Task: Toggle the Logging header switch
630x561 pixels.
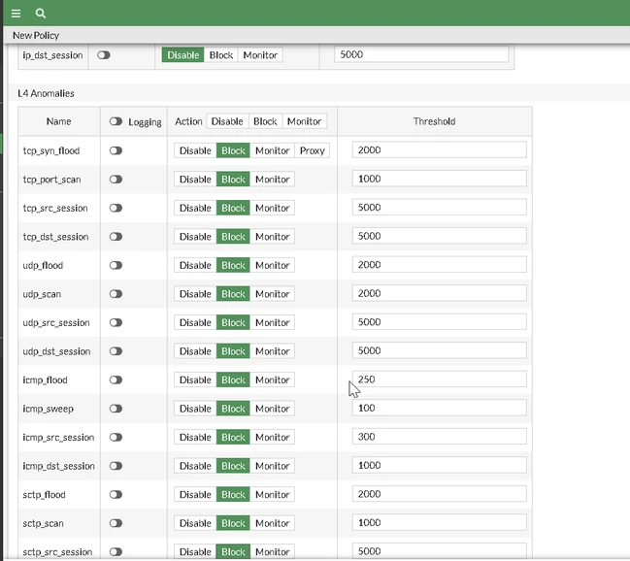Action: (x=116, y=121)
